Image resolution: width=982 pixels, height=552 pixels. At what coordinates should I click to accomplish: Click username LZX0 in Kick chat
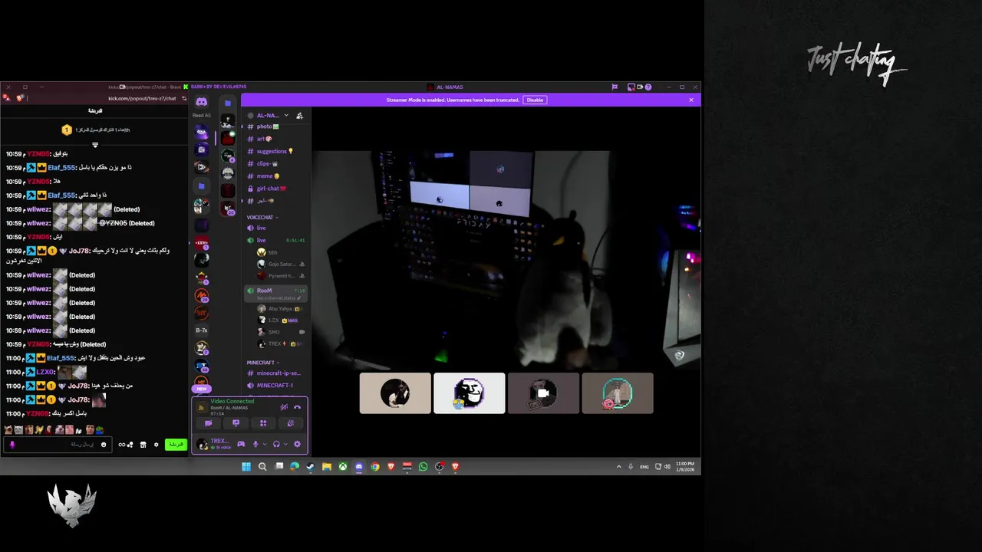point(45,372)
